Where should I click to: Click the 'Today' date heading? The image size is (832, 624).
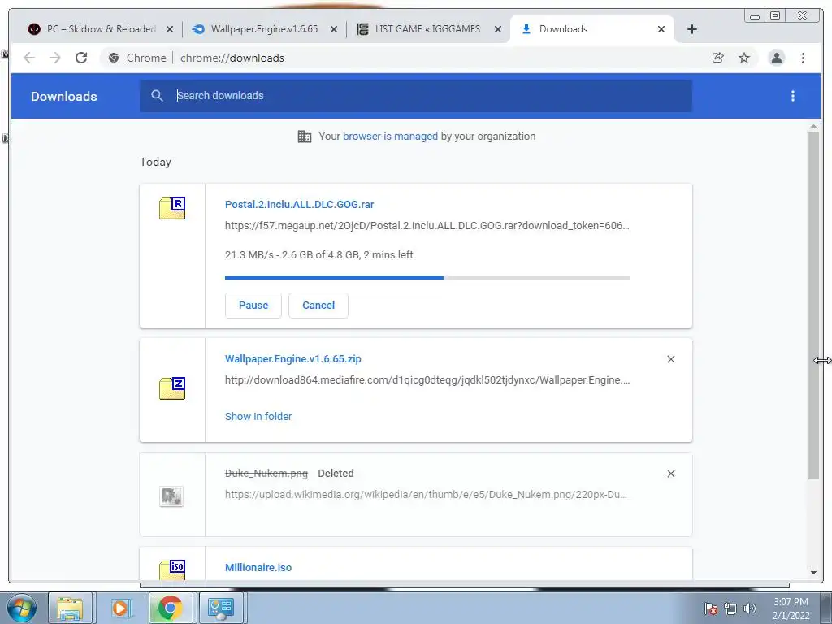click(x=155, y=162)
